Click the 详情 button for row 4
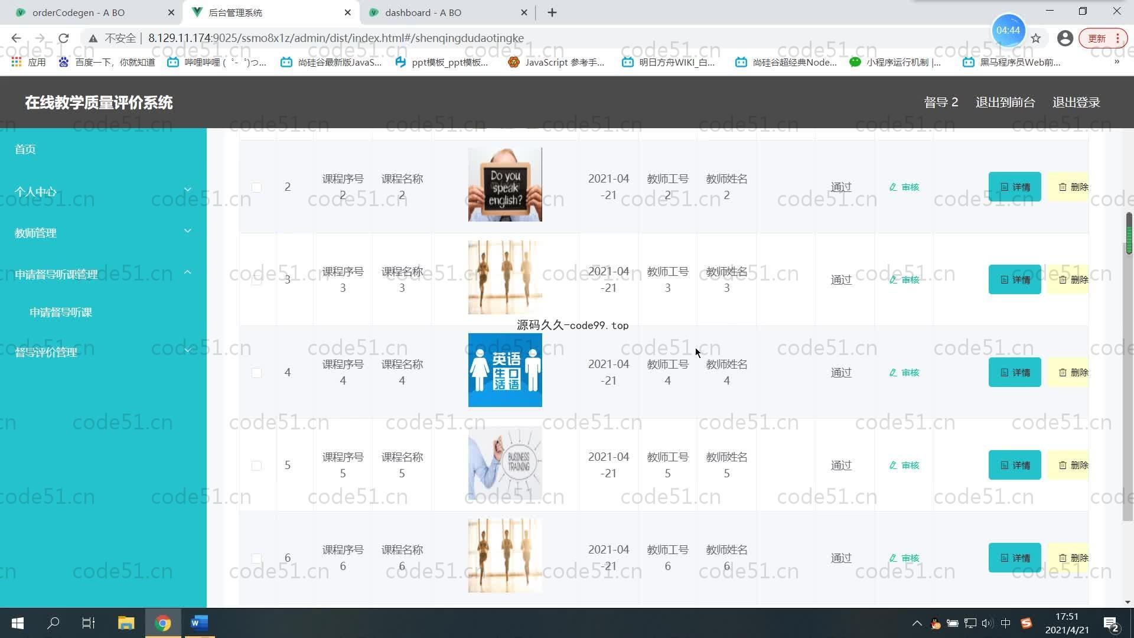1134x638 pixels. point(1014,373)
